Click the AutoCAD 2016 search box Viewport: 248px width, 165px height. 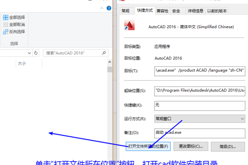tap(76, 53)
